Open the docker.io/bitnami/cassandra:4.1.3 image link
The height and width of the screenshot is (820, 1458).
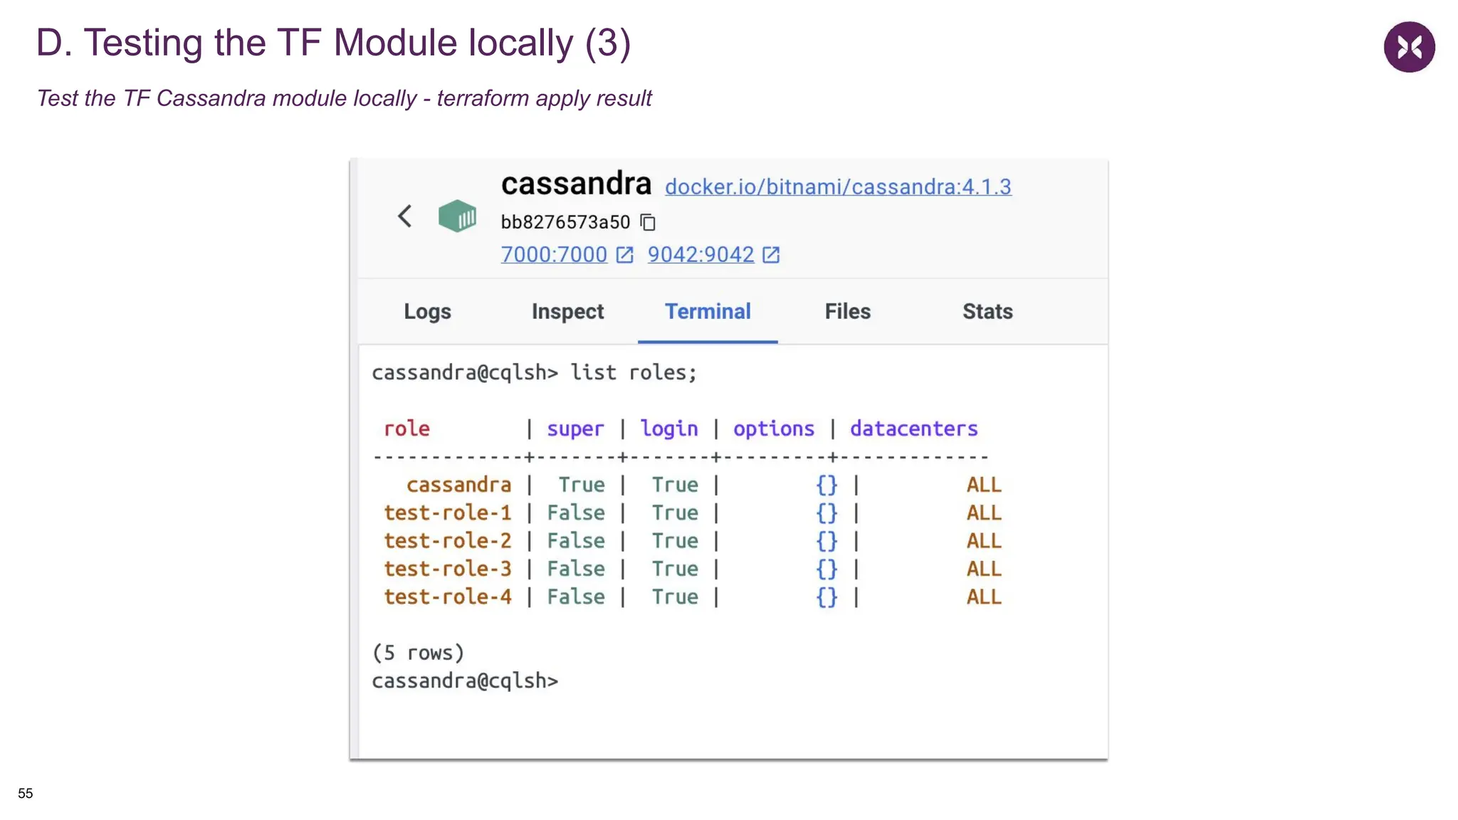point(838,186)
